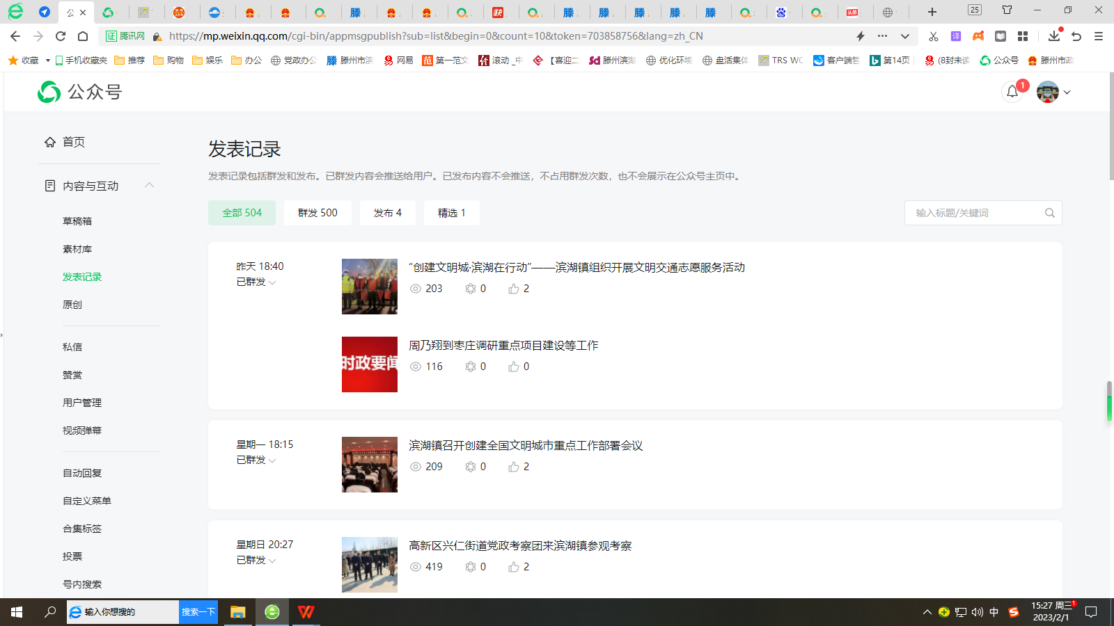Viewport: 1114px width, 626px height.
Task: Open article 滨湖镇召开创建全国文明城市重点工作部署会议
Action: coord(525,446)
